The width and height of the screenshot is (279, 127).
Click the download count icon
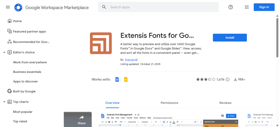coord(235,79)
